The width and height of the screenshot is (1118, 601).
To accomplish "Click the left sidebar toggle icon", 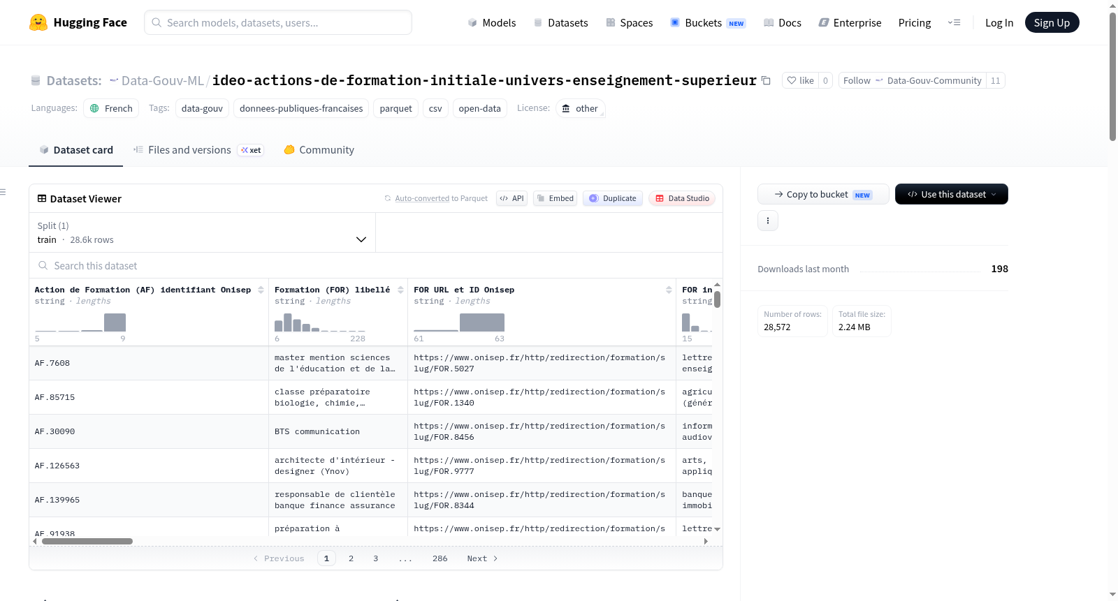I will [x=3, y=192].
